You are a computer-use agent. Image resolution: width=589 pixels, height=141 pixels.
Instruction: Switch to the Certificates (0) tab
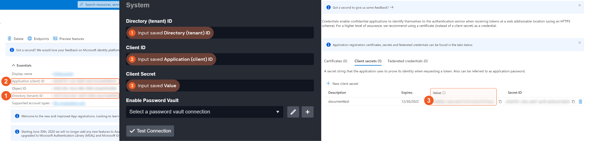pyautogui.click(x=335, y=61)
